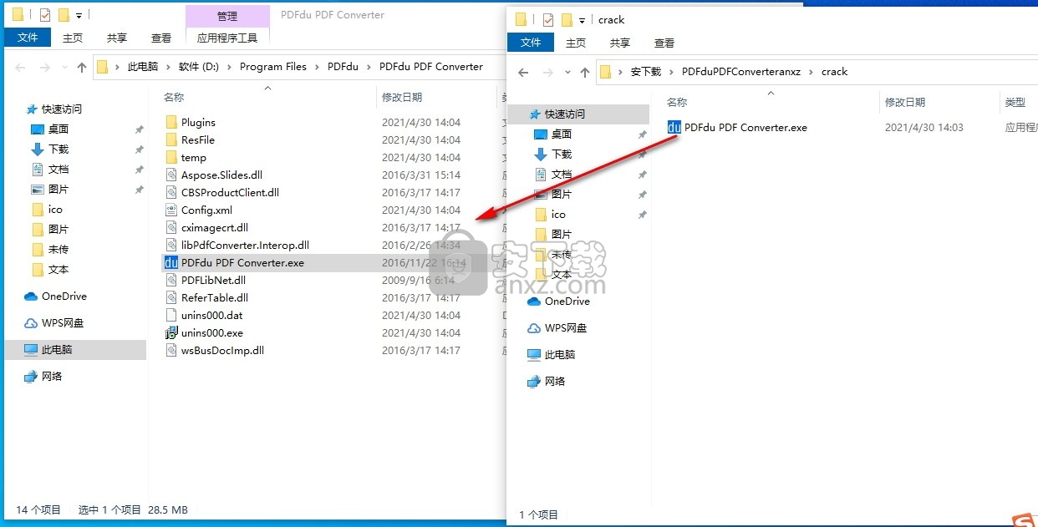The image size is (1038, 527).
Task: Open 文件 tab in left window
Action: tap(28, 38)
